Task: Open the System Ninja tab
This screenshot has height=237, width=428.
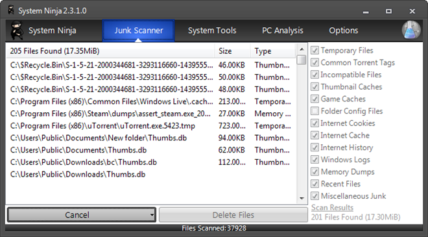Action: (52, 31)
